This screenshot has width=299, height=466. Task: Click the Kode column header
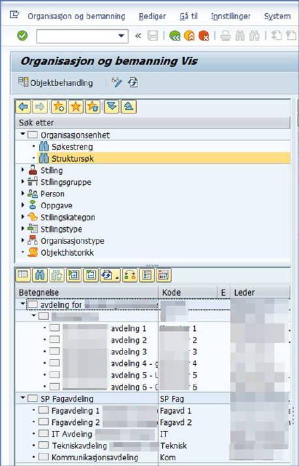[x=188, y=292]
